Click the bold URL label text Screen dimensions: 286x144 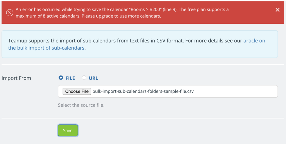(x=93, y=78)
